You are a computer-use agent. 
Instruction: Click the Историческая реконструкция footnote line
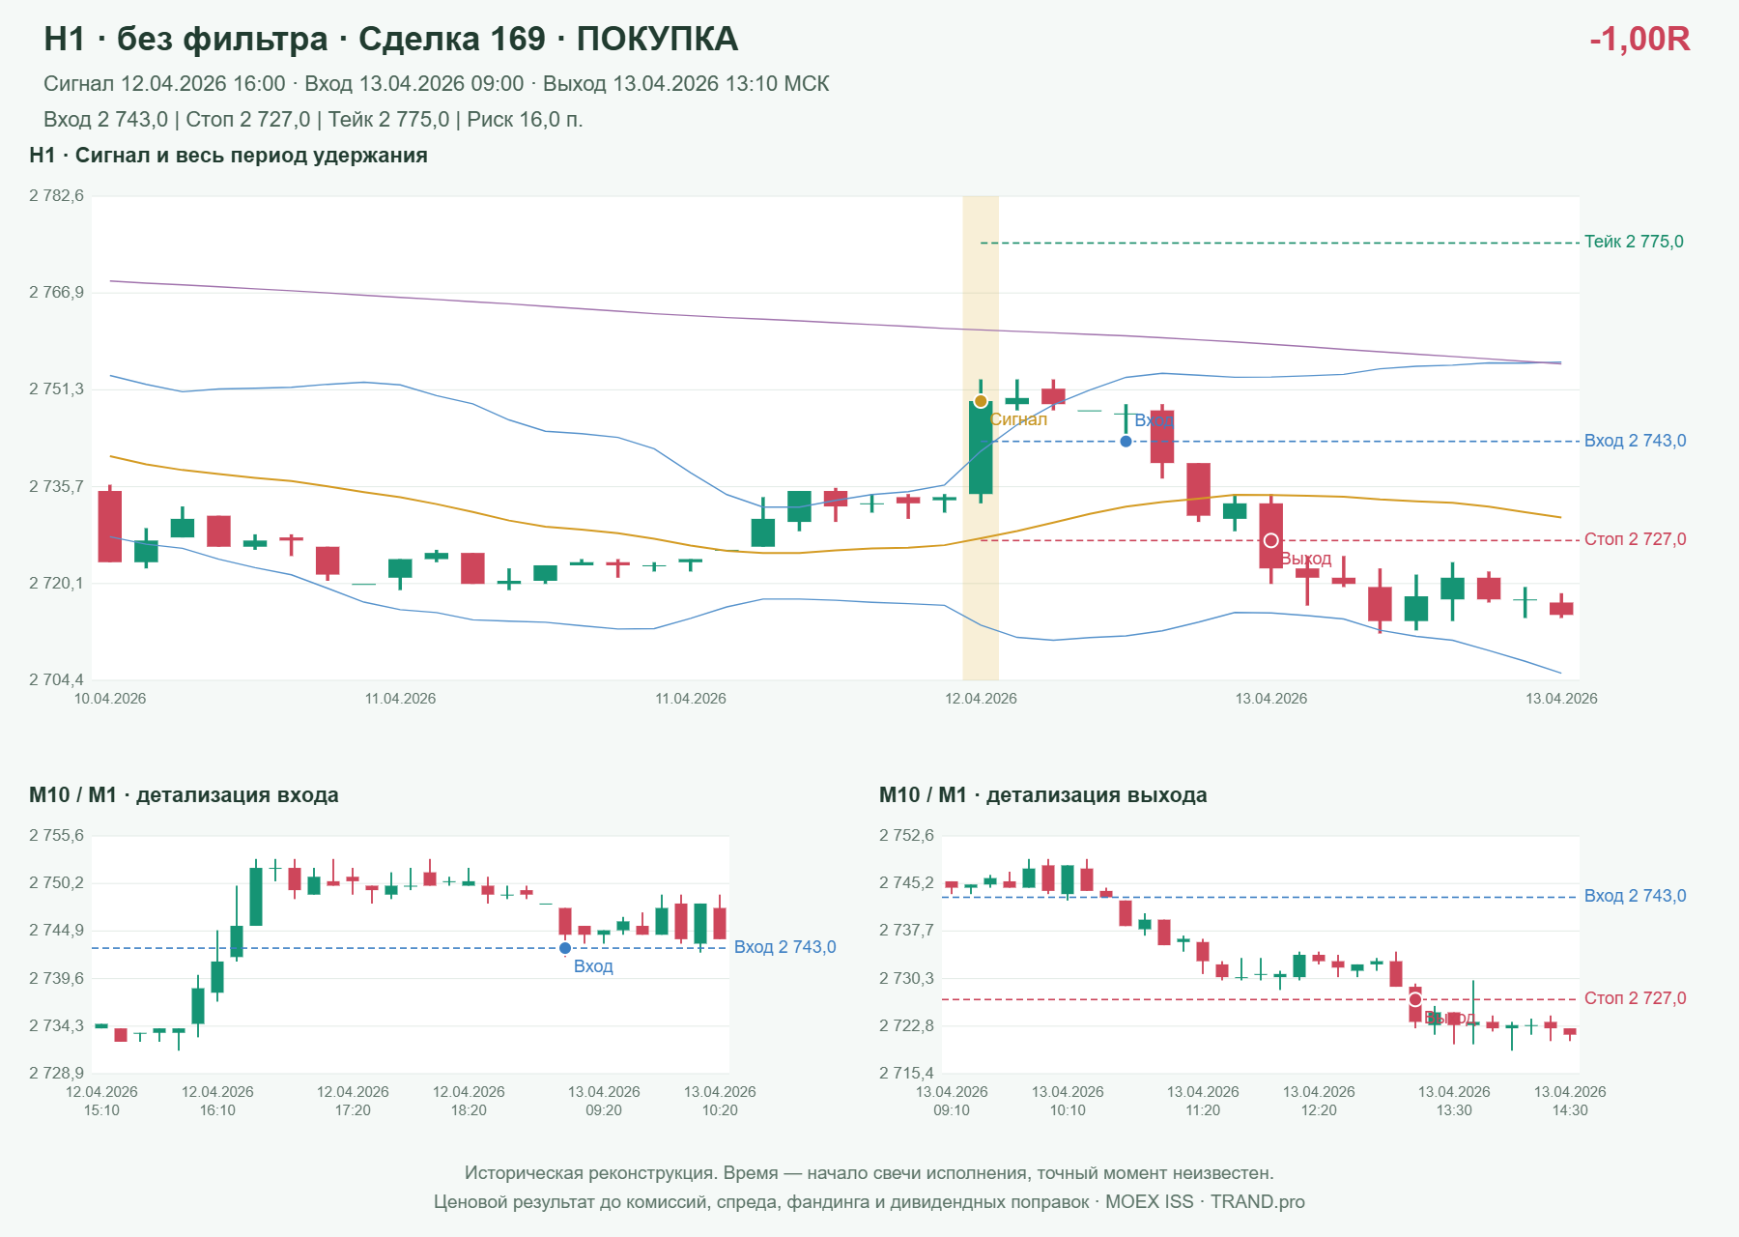pyautogui.click(x=869, y=1173)
